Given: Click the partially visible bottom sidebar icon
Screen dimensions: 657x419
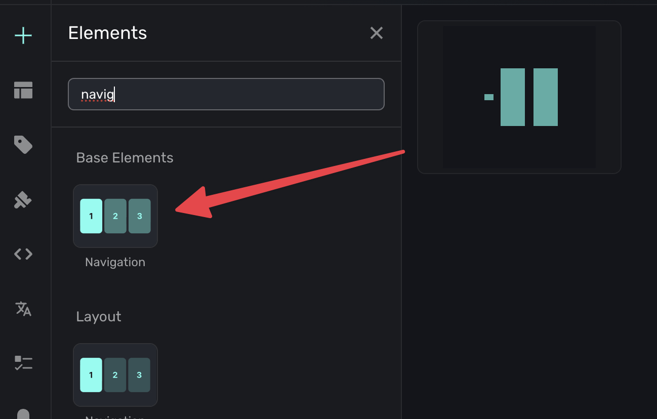Looking at the screenshot, I should tap(23, 414).
